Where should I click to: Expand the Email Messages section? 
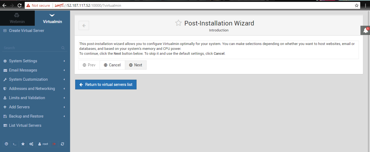pos(23,70)
